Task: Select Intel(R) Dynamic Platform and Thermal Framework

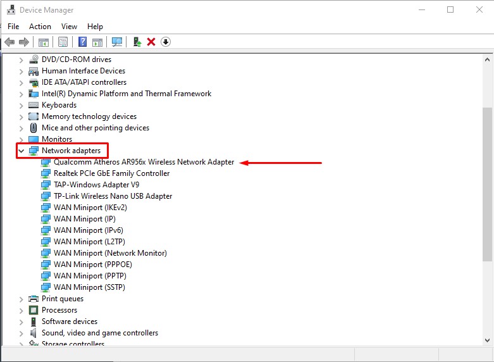Action: 127,94
